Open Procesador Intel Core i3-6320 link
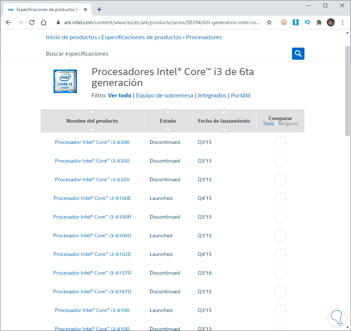 (x=92, y=179)
